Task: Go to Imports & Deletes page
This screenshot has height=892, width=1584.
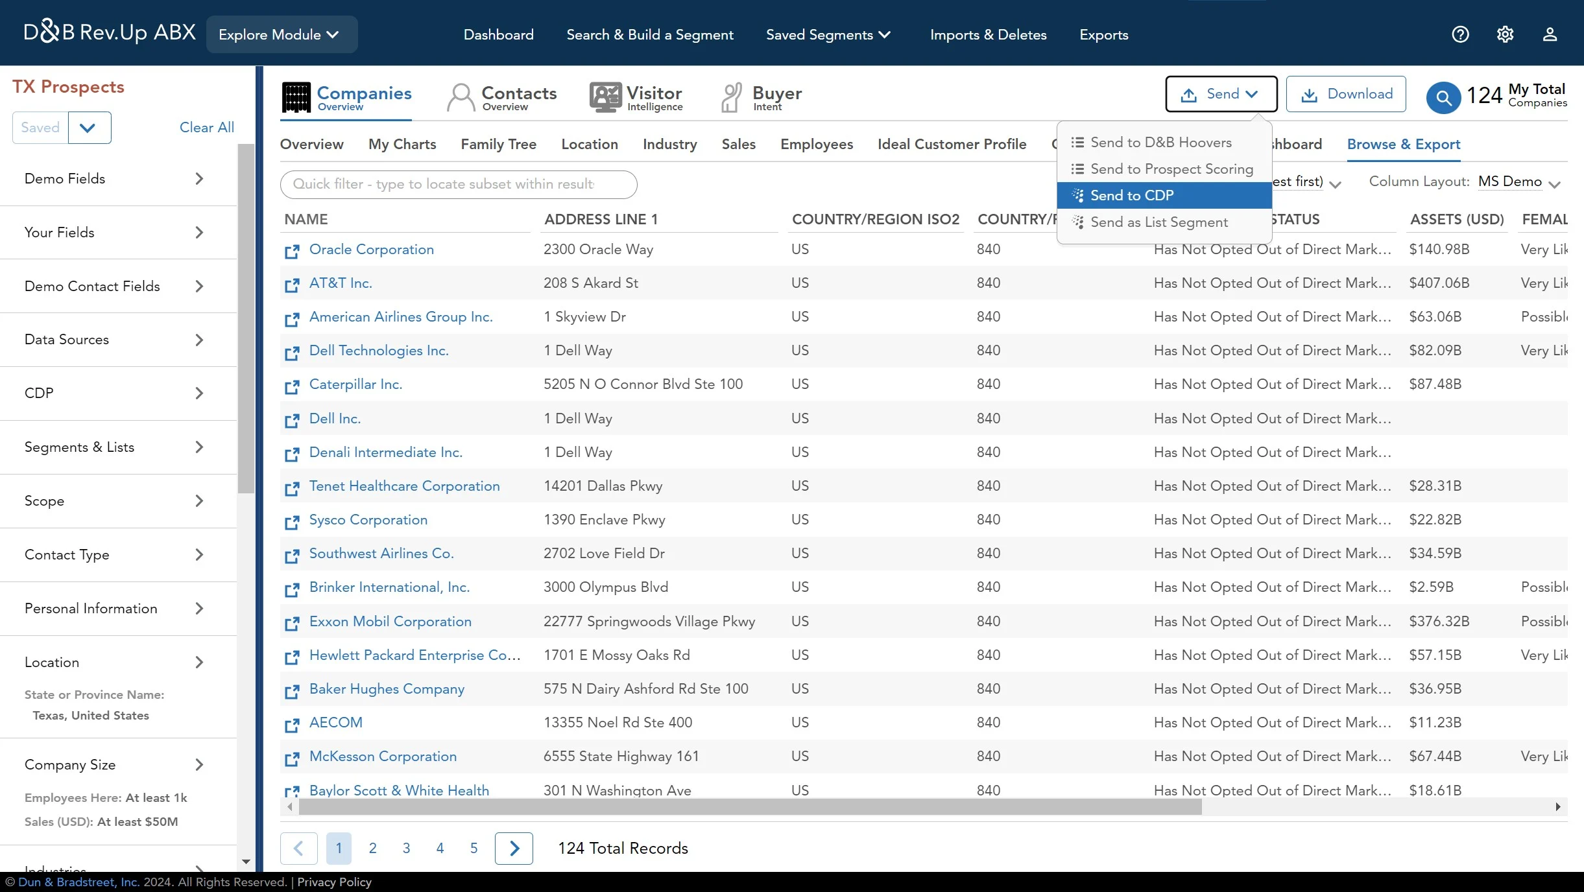Action: click(988, 34)
